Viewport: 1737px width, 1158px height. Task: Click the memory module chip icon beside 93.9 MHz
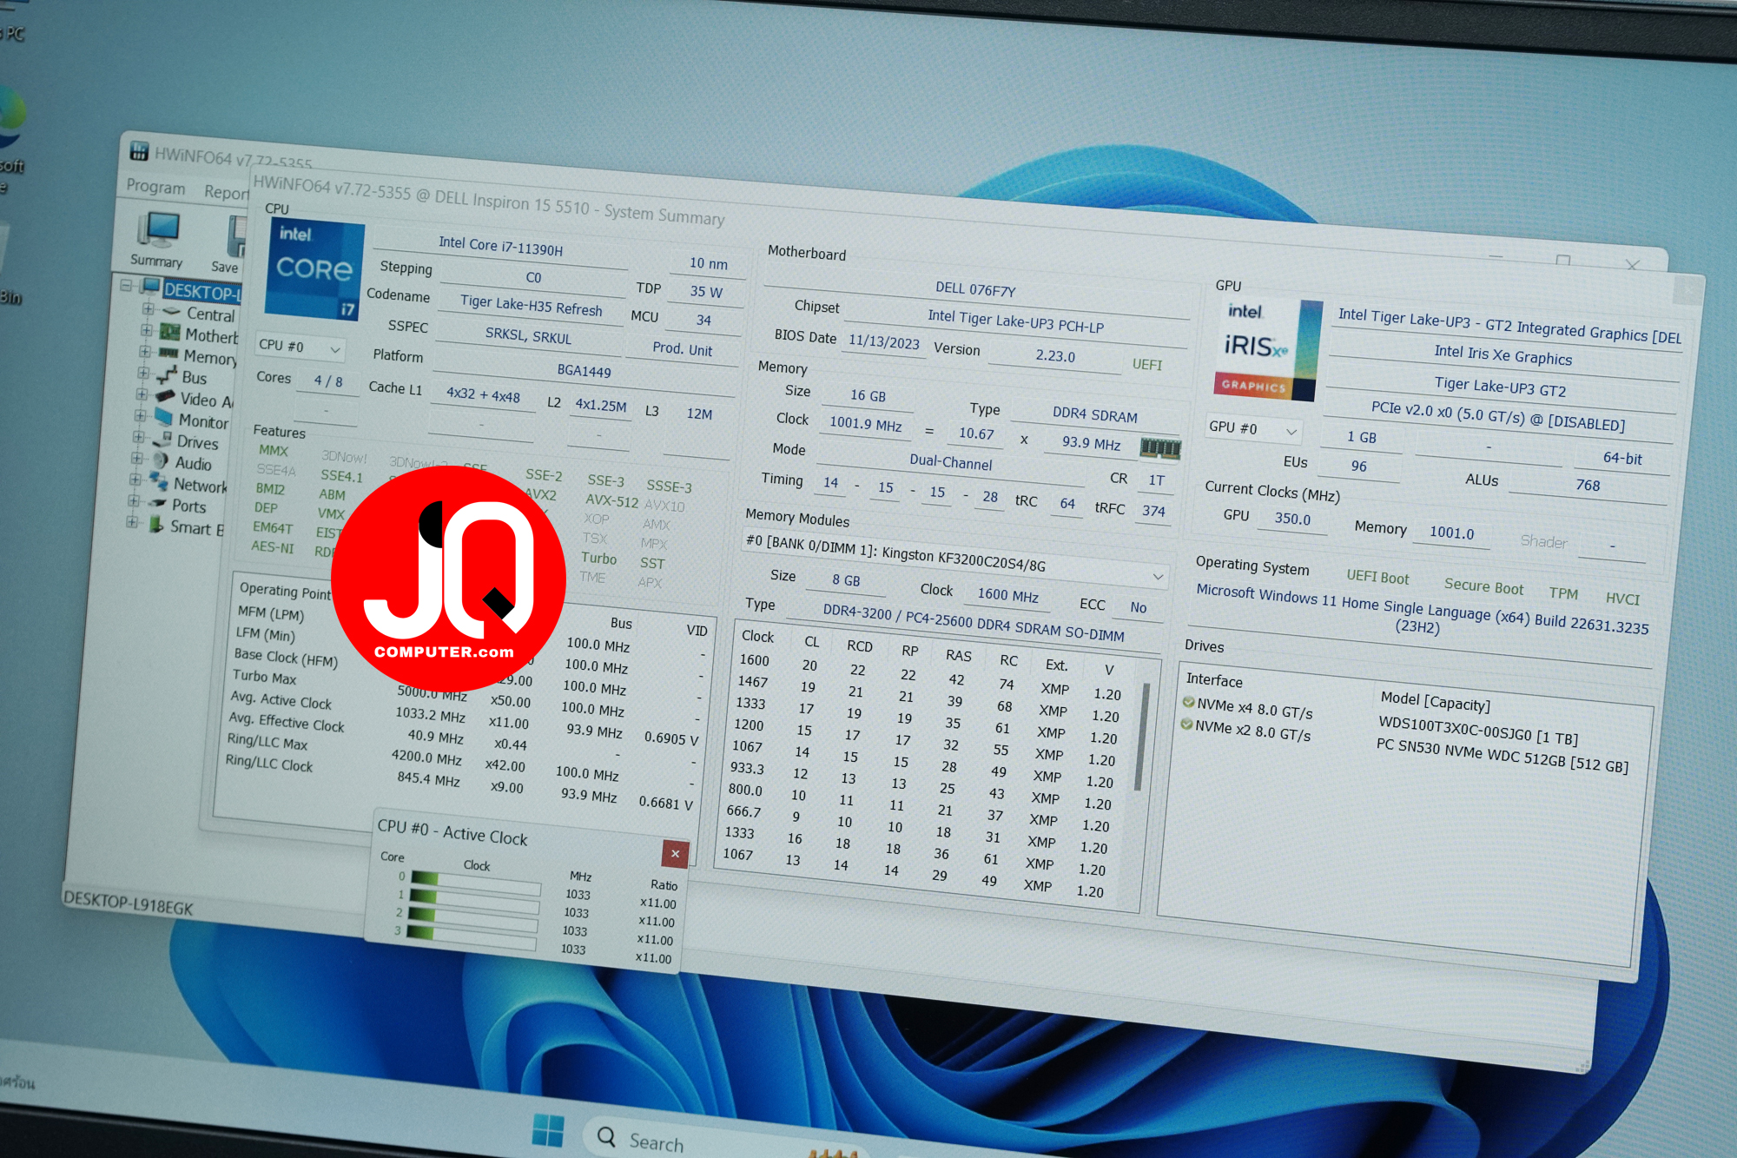pyautogui.click(x=1161, y=447)
